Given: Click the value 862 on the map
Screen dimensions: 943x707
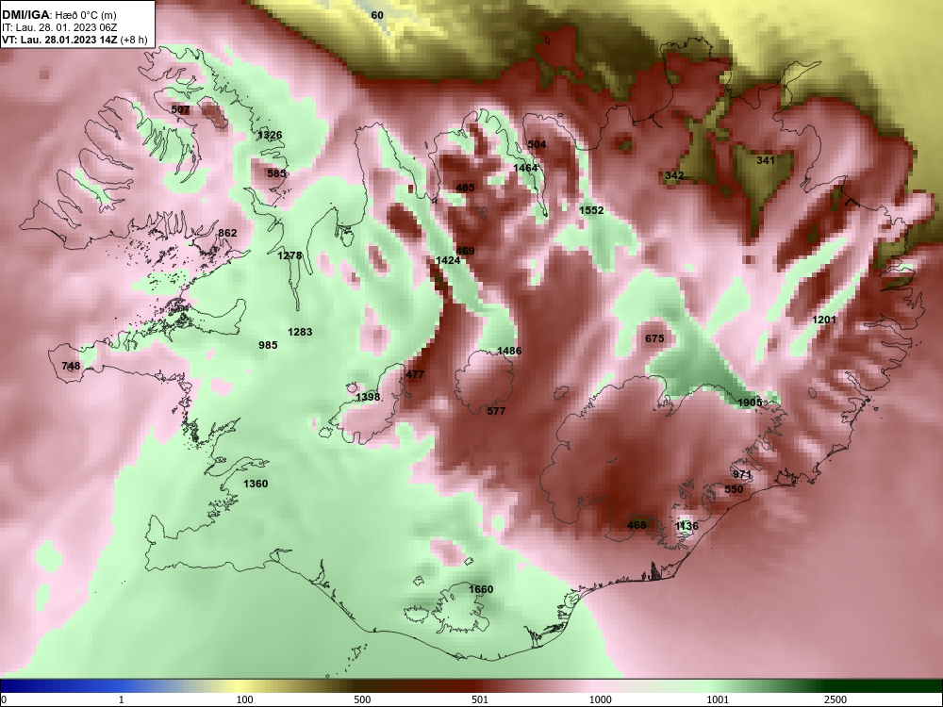Looking at the screenshot, I should coord(227,233).
